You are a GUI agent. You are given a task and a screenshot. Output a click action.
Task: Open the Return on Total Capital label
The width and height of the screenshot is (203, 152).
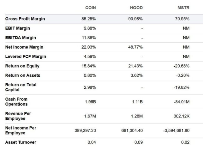[x=21, y=87]
